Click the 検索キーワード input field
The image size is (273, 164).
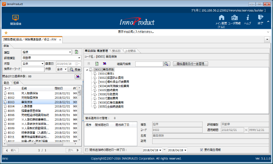click(33, 69)
